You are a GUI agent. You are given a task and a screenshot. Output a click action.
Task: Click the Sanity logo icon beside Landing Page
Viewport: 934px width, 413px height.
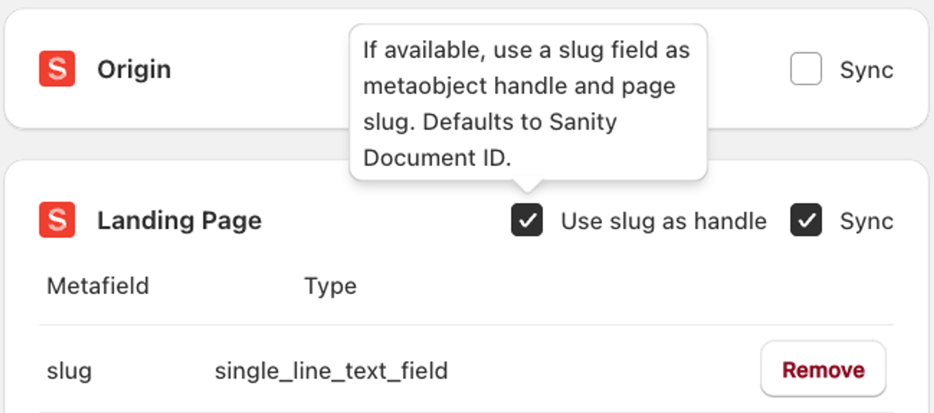[57, 220]
